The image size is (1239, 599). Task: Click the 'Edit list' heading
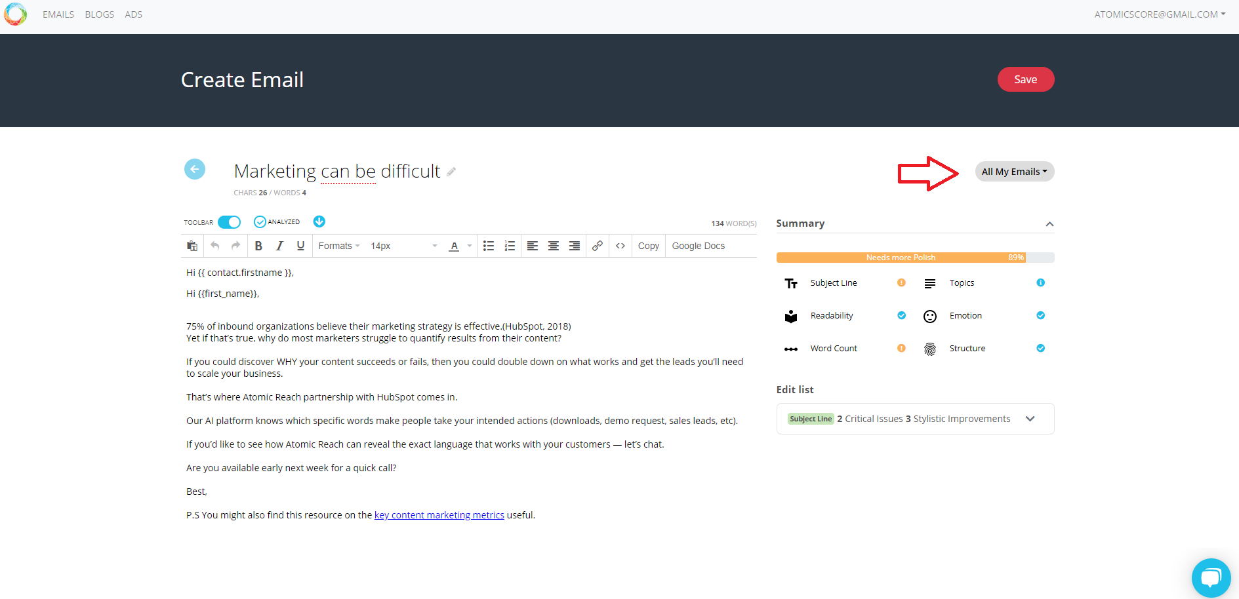click(x=795, y=389)
